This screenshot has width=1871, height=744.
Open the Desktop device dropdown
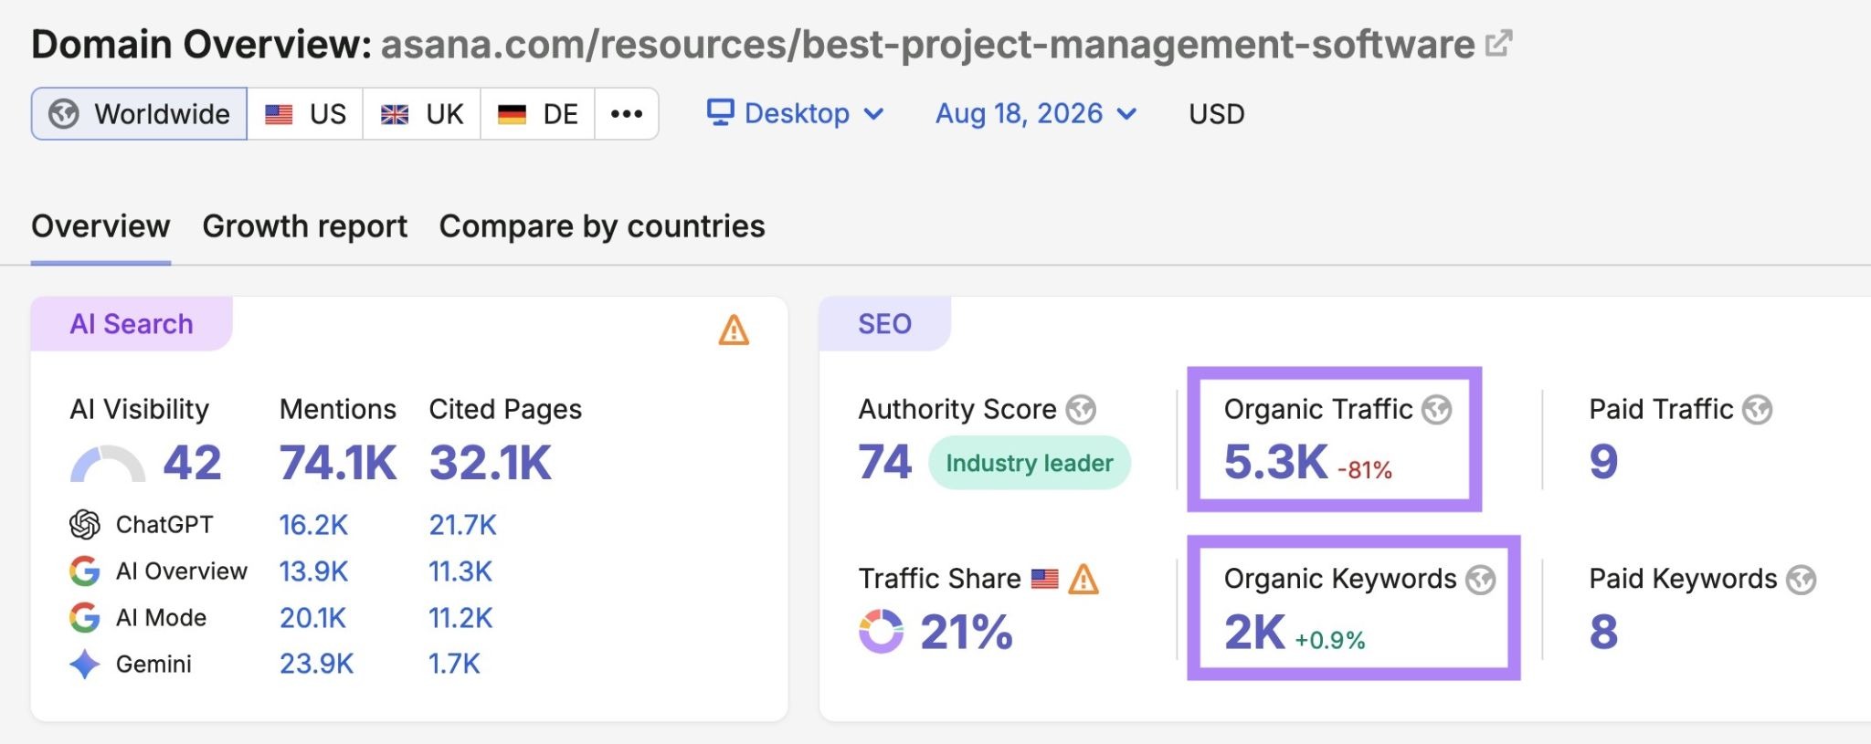(x=796, y=113)
